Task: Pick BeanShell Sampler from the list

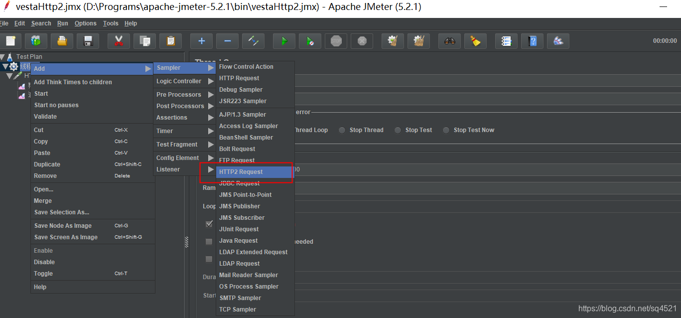Action: click(x=255, y=138)
